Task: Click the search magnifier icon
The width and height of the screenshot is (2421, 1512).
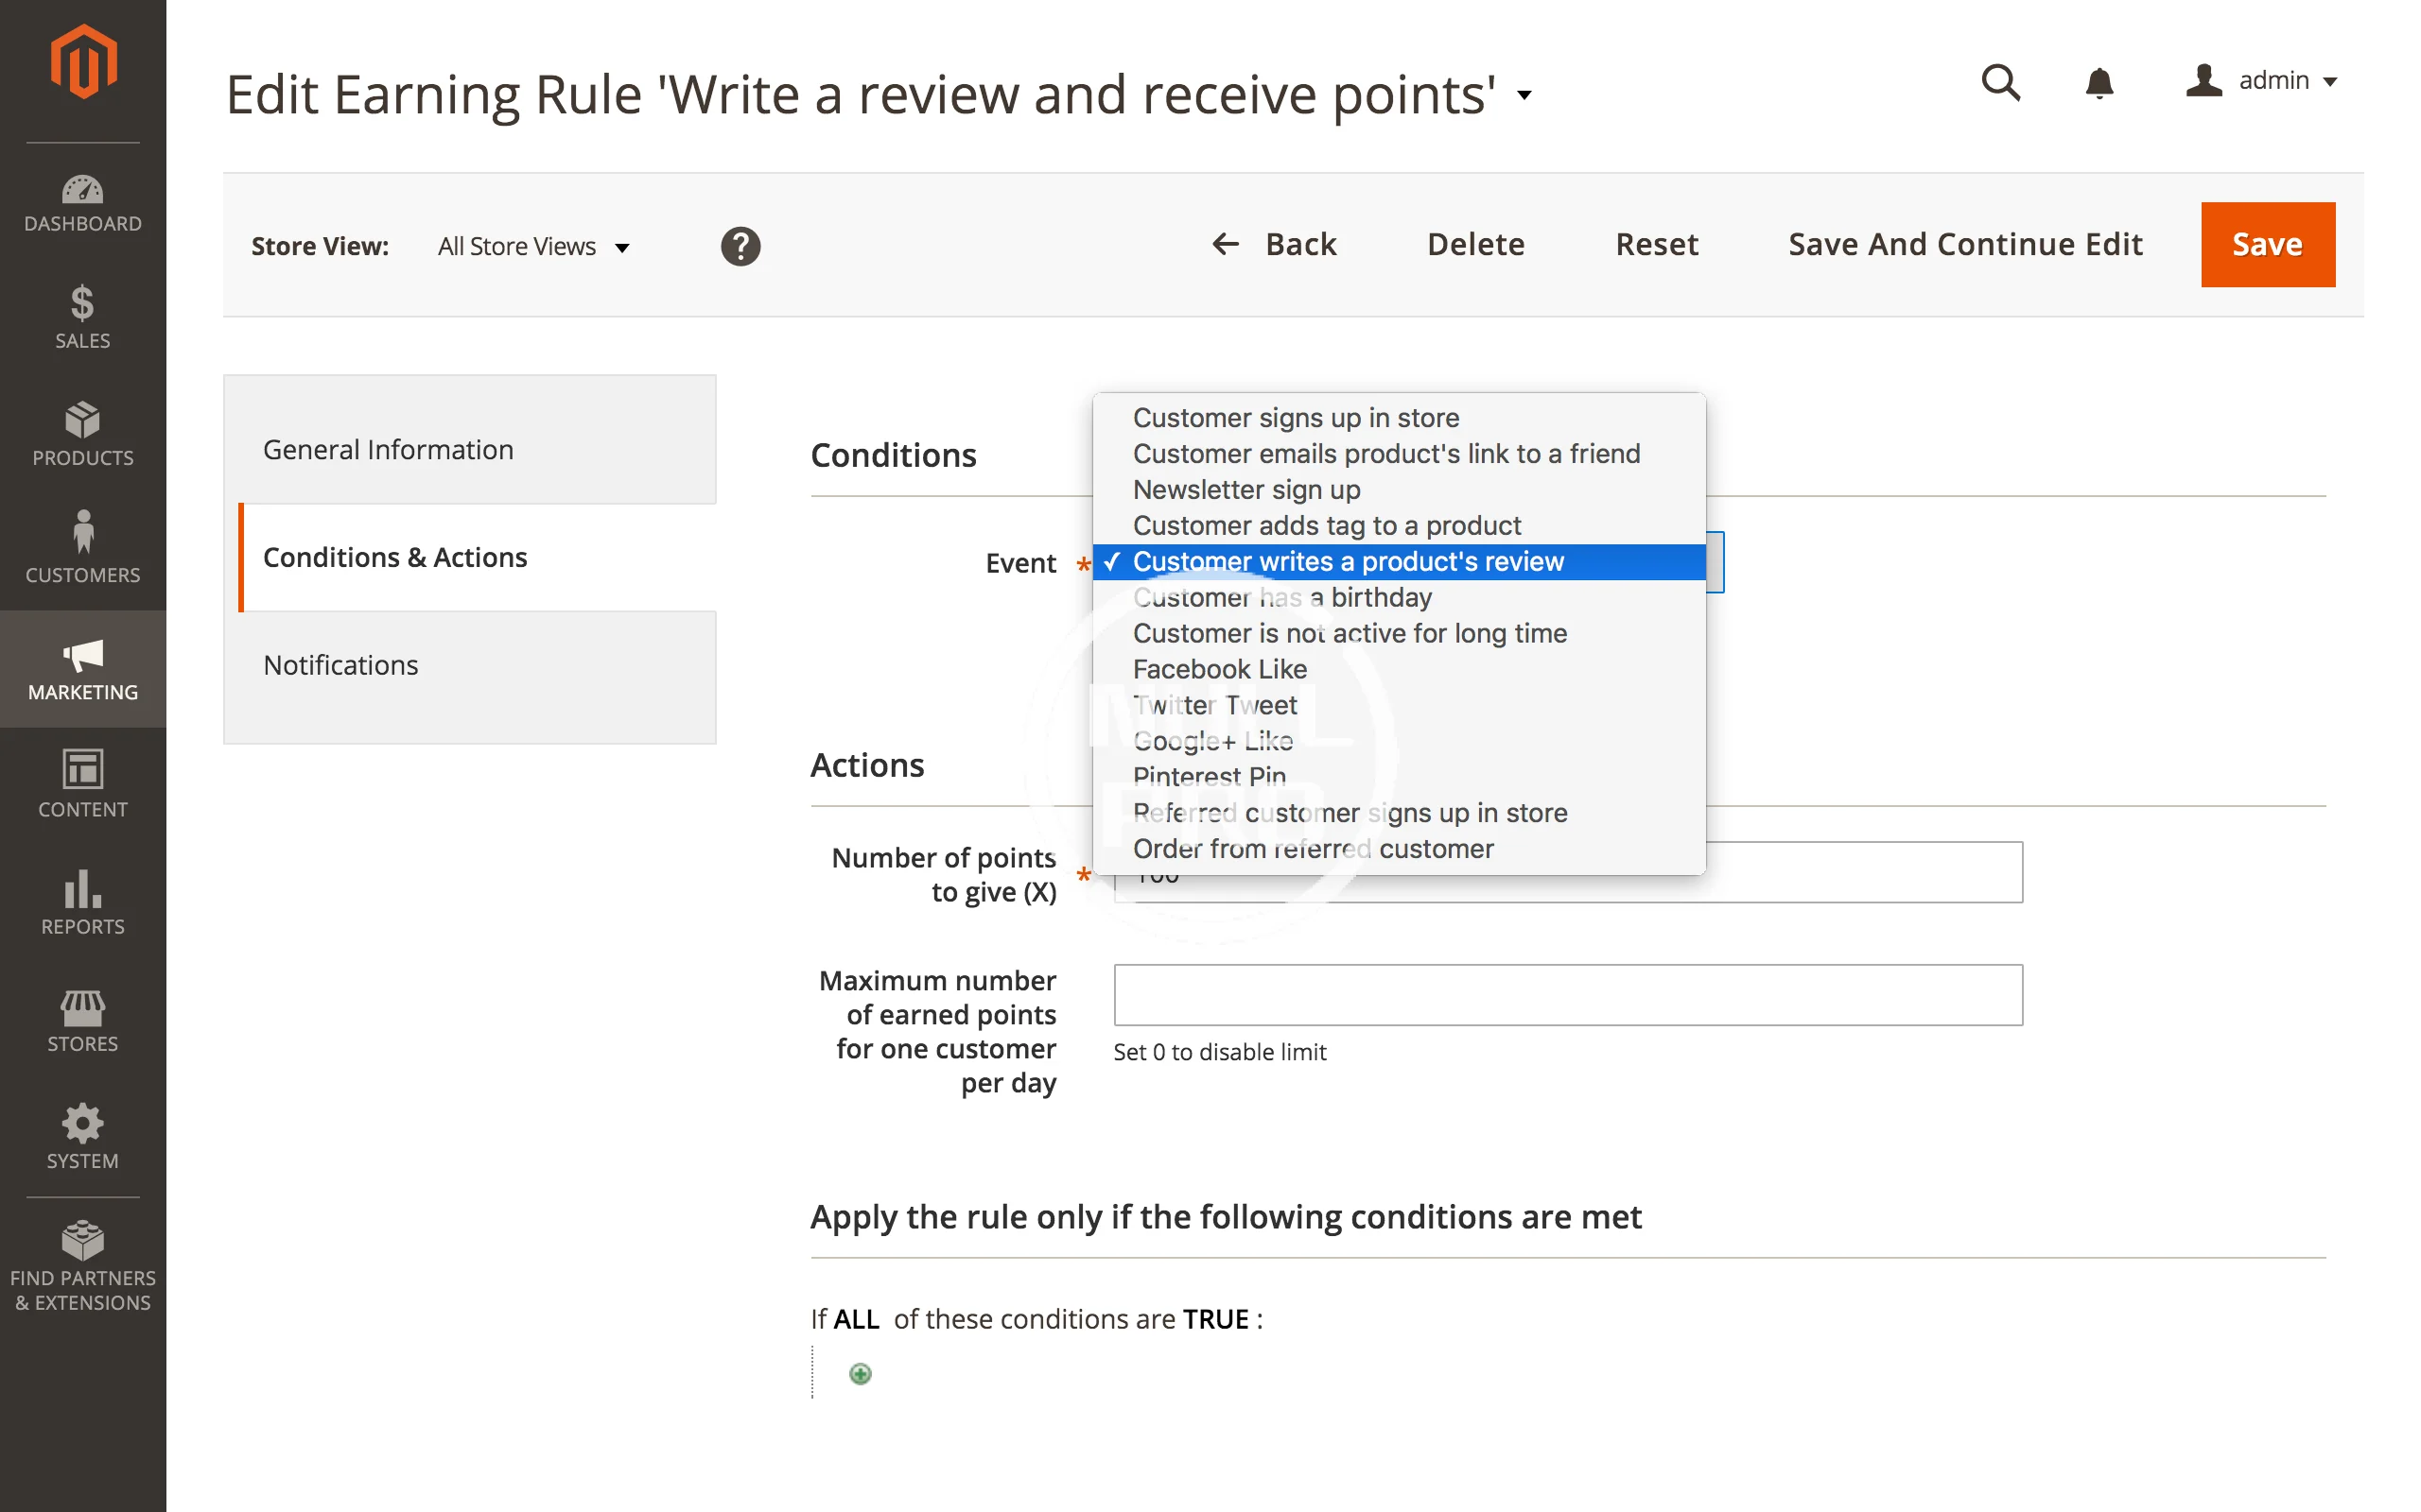Action: pos(2000,82)
